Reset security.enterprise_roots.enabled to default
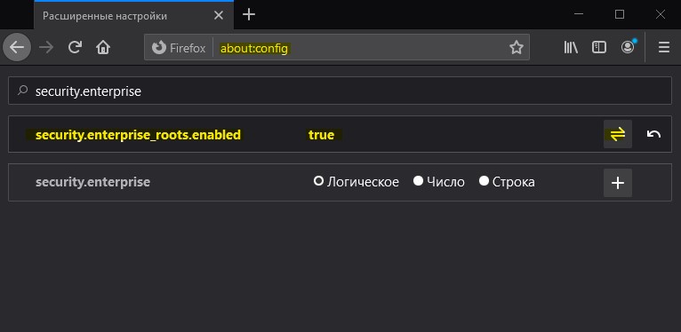The width and height of the screenshot is (681, 332). point(653,134)
